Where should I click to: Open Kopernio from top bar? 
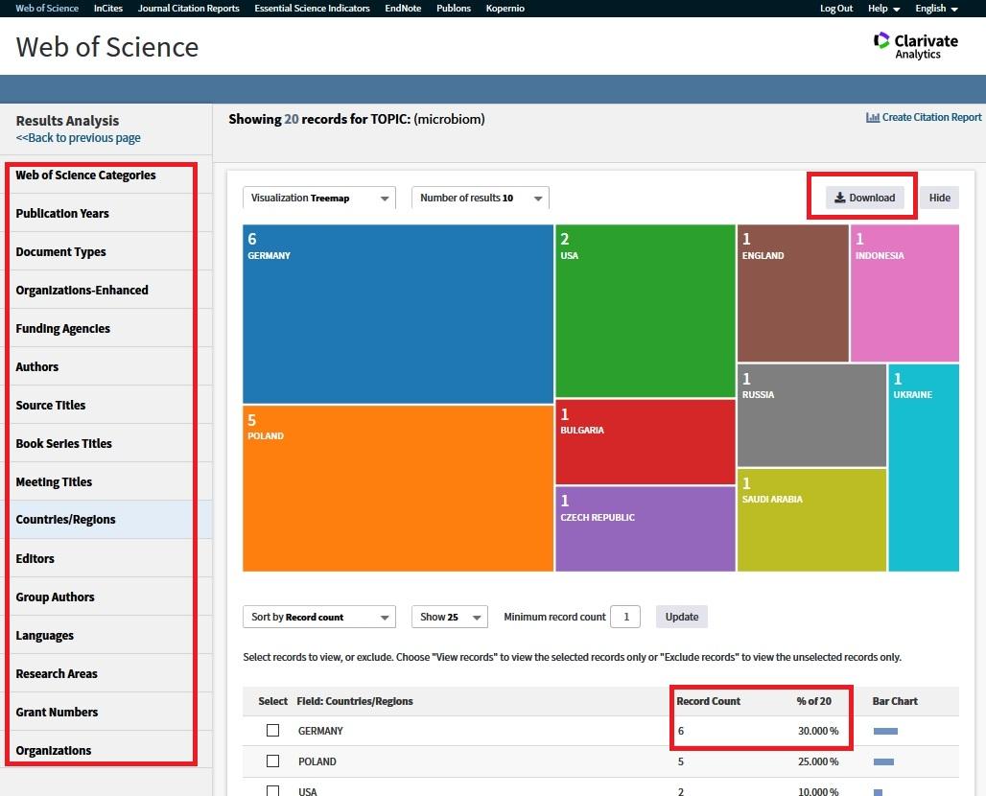click(505, 9)
